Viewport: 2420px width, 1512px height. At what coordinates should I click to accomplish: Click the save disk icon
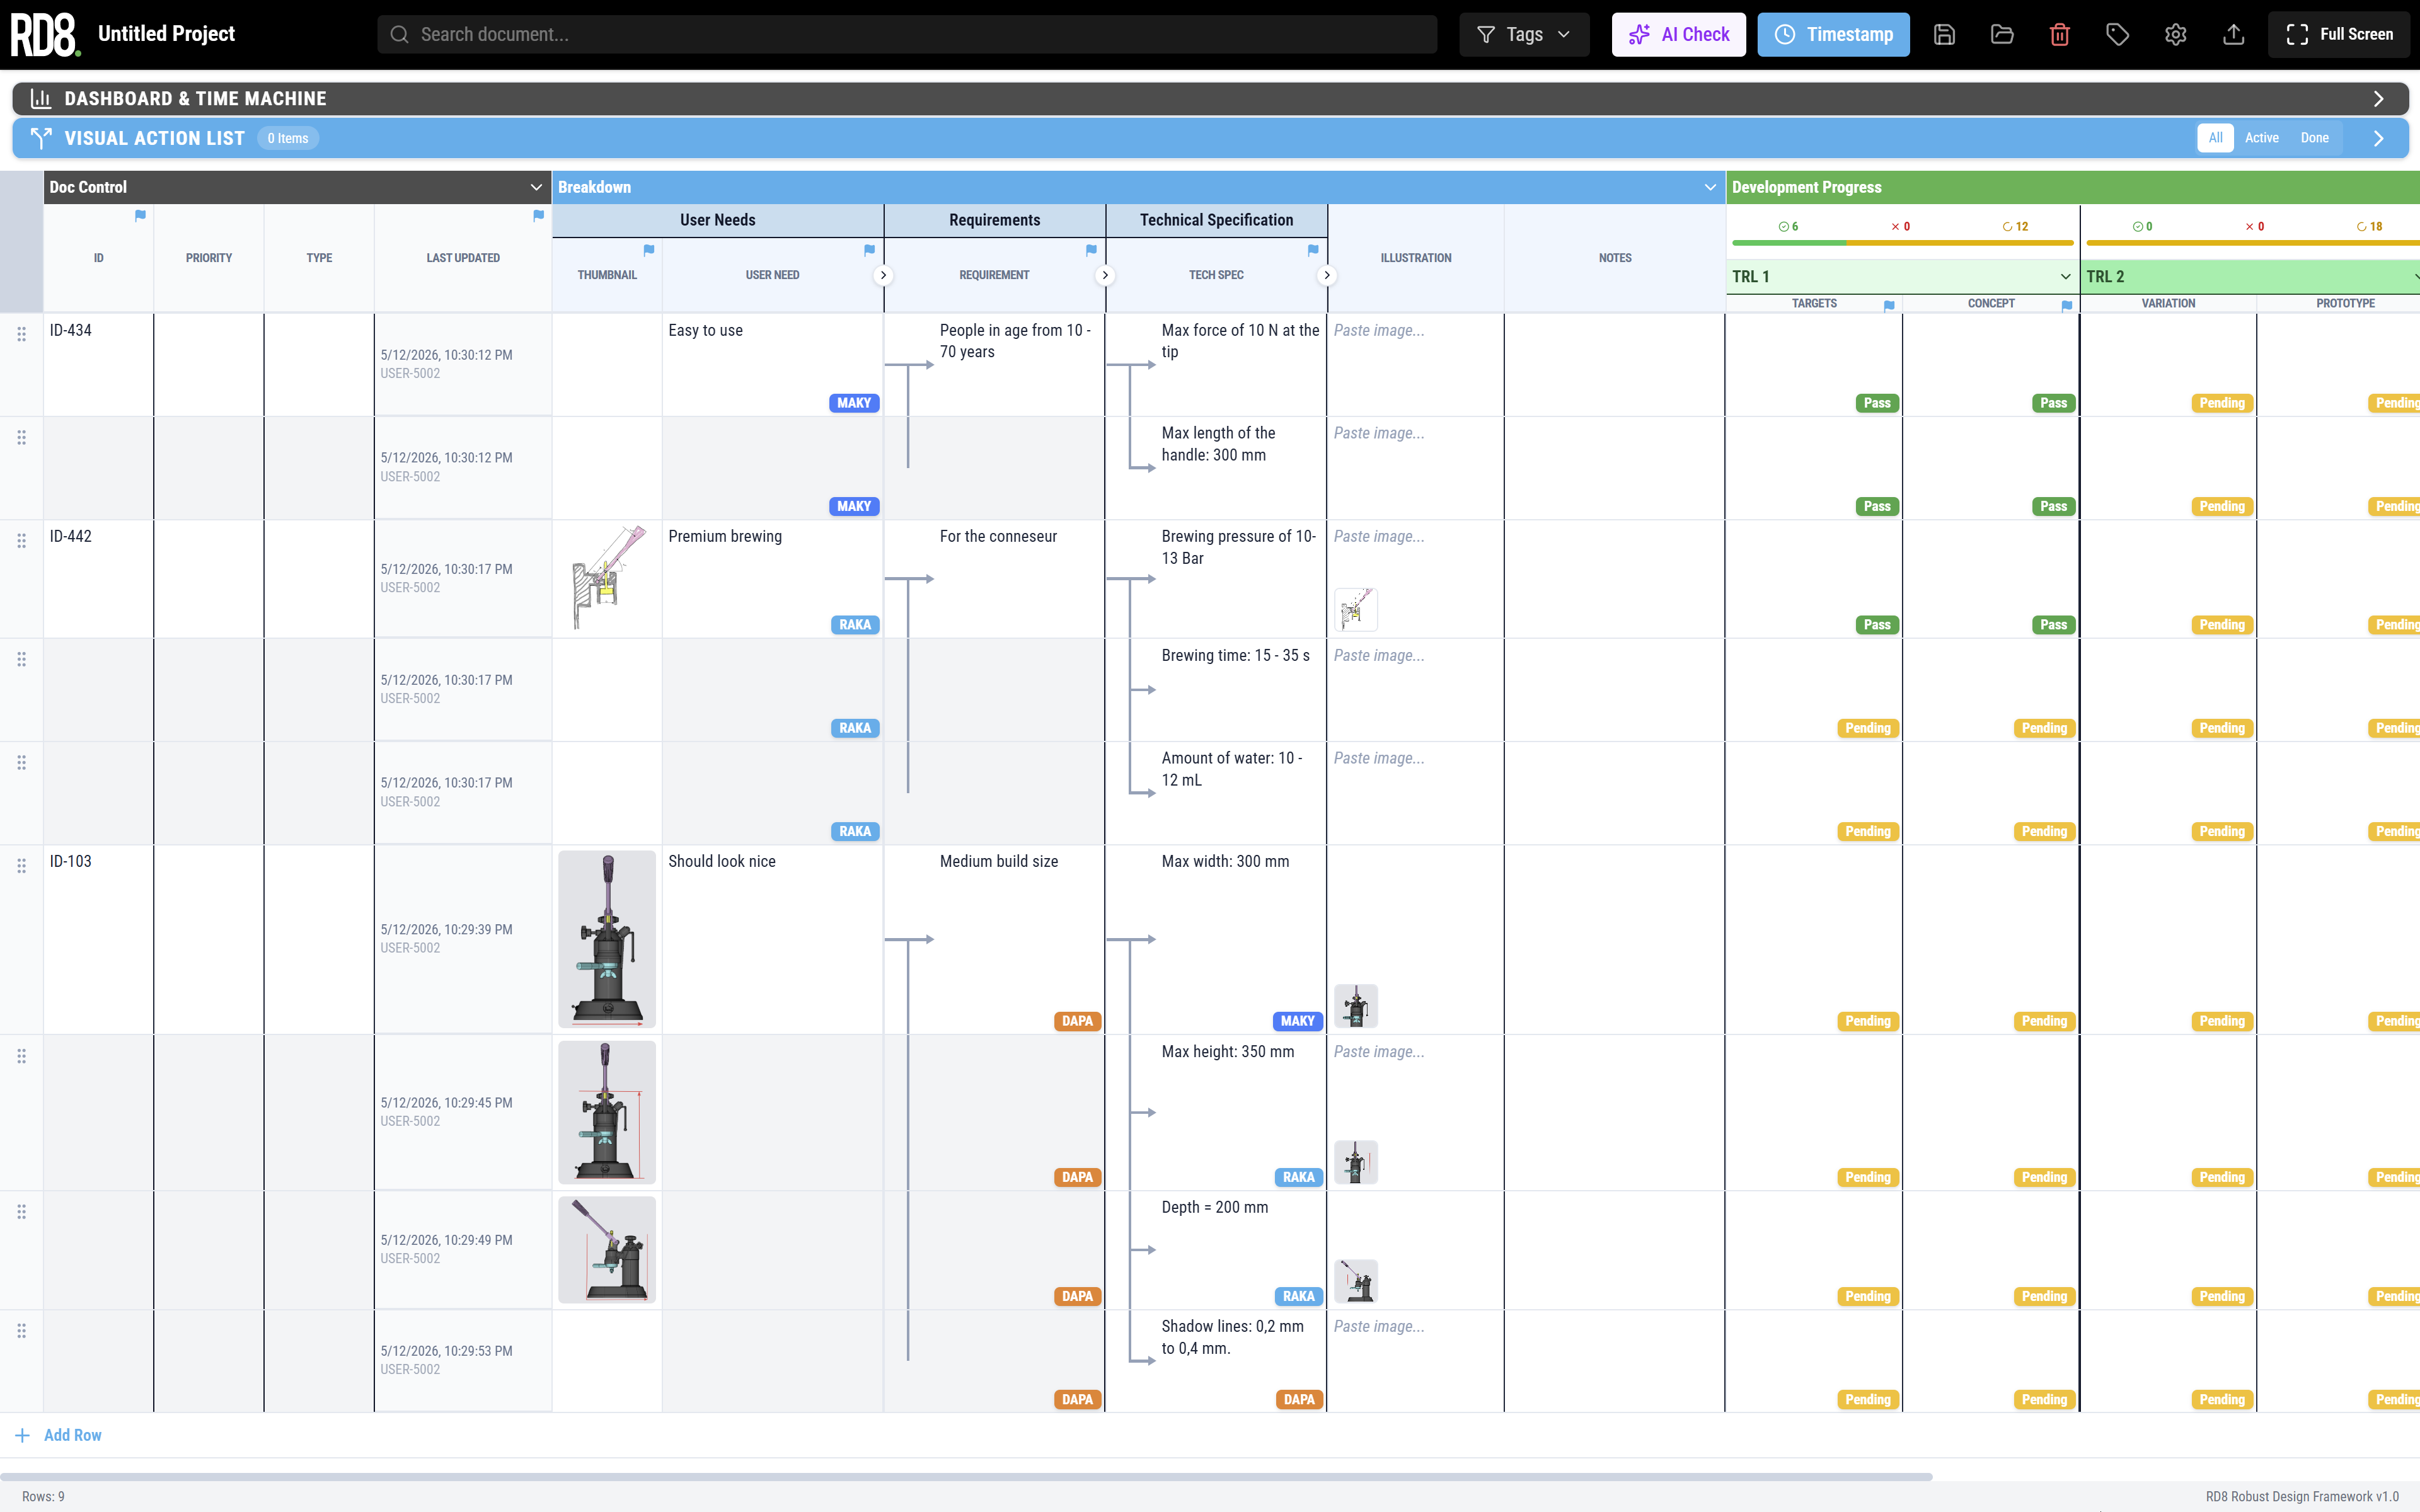tap(1944, 34)
